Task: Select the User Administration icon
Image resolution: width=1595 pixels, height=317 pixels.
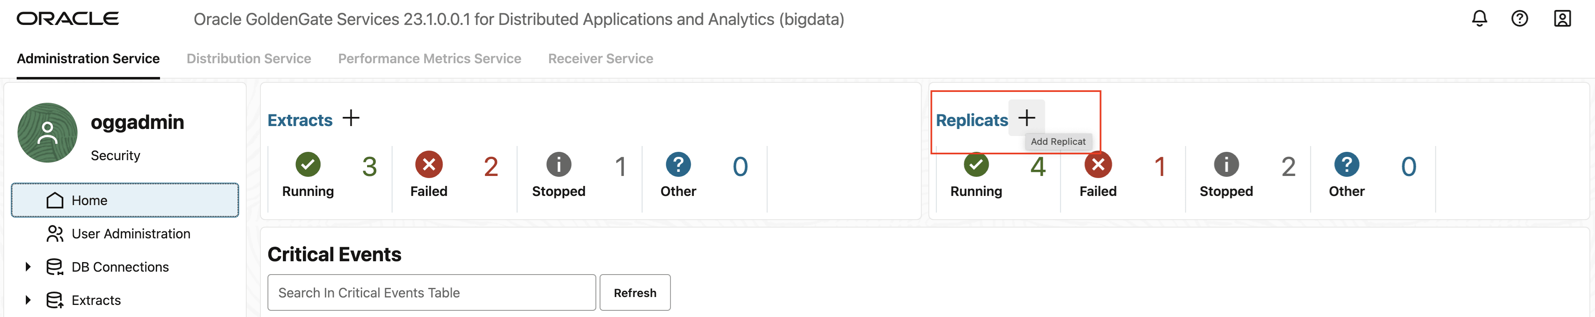Action: click(x=55, y=233)
